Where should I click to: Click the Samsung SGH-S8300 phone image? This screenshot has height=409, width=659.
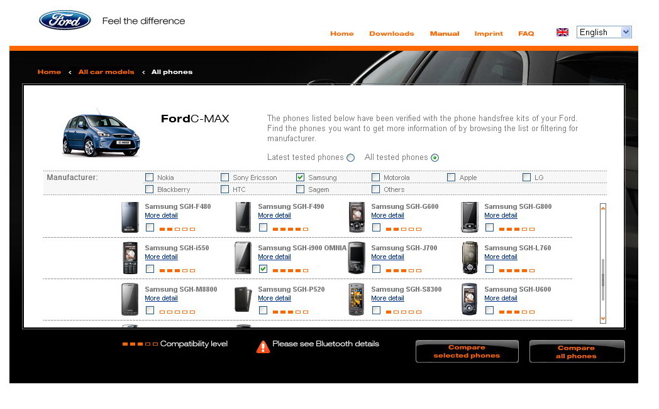coord(357,299)
